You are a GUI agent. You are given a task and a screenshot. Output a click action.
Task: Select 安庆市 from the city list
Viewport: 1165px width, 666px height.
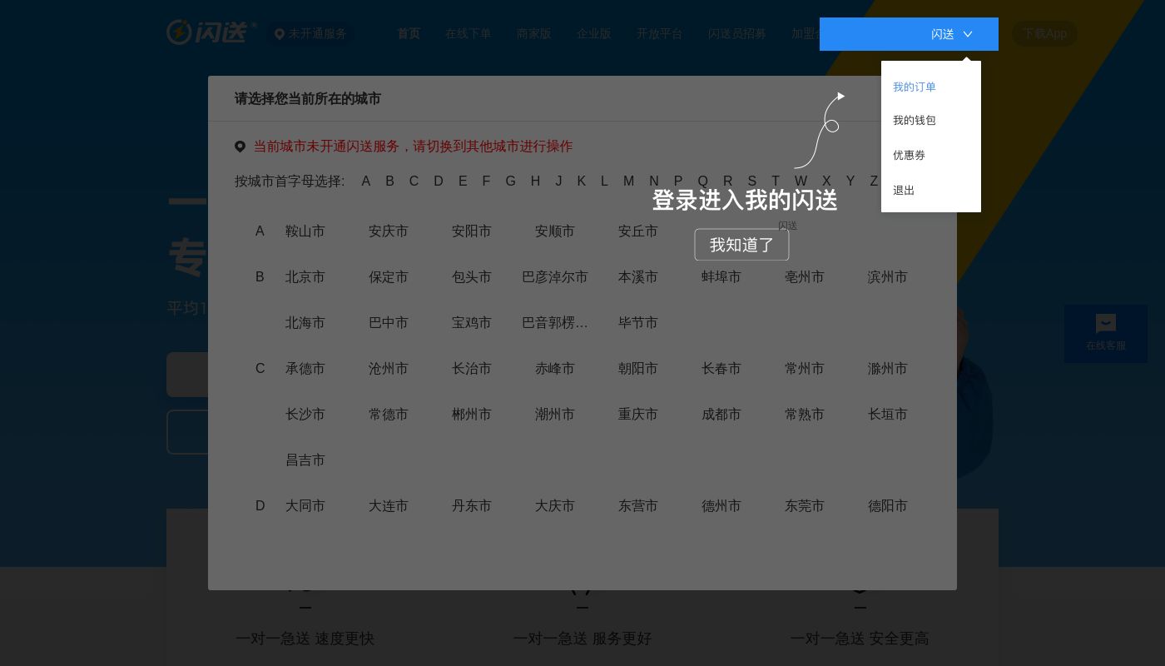click(389, 231)
